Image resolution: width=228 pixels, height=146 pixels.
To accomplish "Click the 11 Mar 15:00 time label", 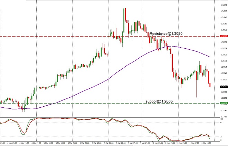I will [205, 143].
